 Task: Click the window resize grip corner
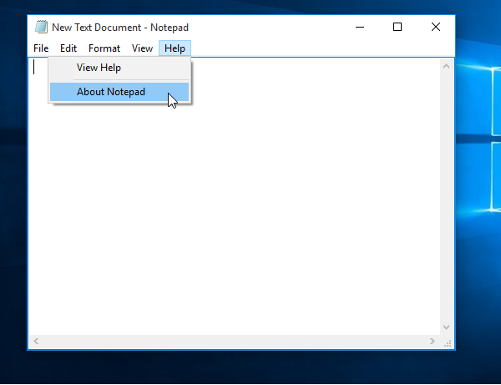tap(448, 343)
